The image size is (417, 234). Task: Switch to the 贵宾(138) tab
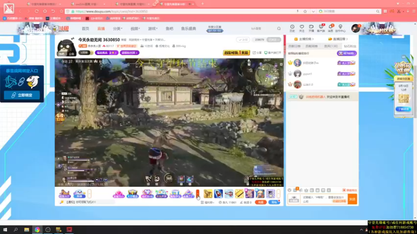point(330,46)
